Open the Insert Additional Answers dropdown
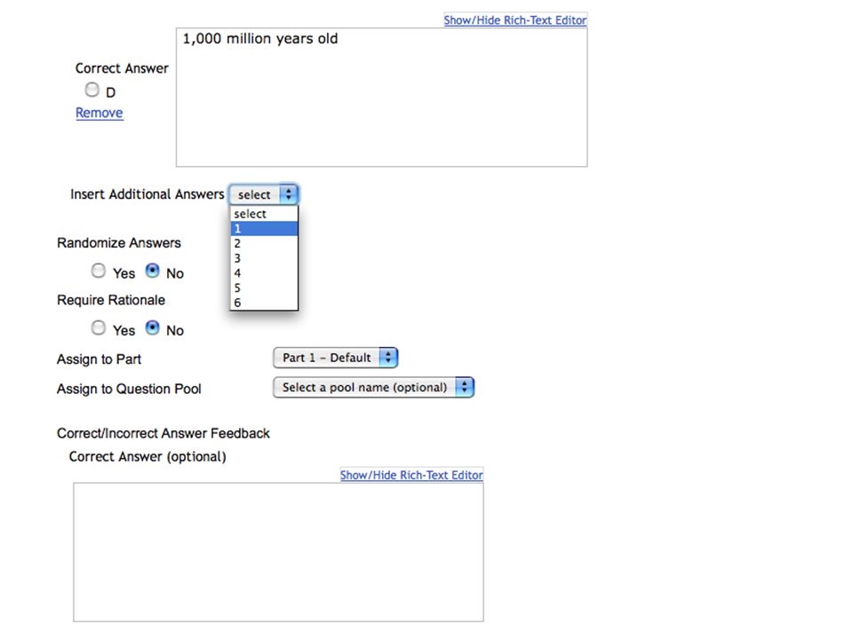 (264, 194)
